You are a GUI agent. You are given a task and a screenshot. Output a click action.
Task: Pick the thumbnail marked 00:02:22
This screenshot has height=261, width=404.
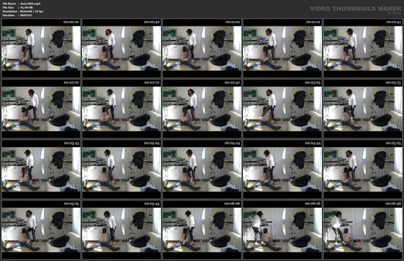click(121, 109)
